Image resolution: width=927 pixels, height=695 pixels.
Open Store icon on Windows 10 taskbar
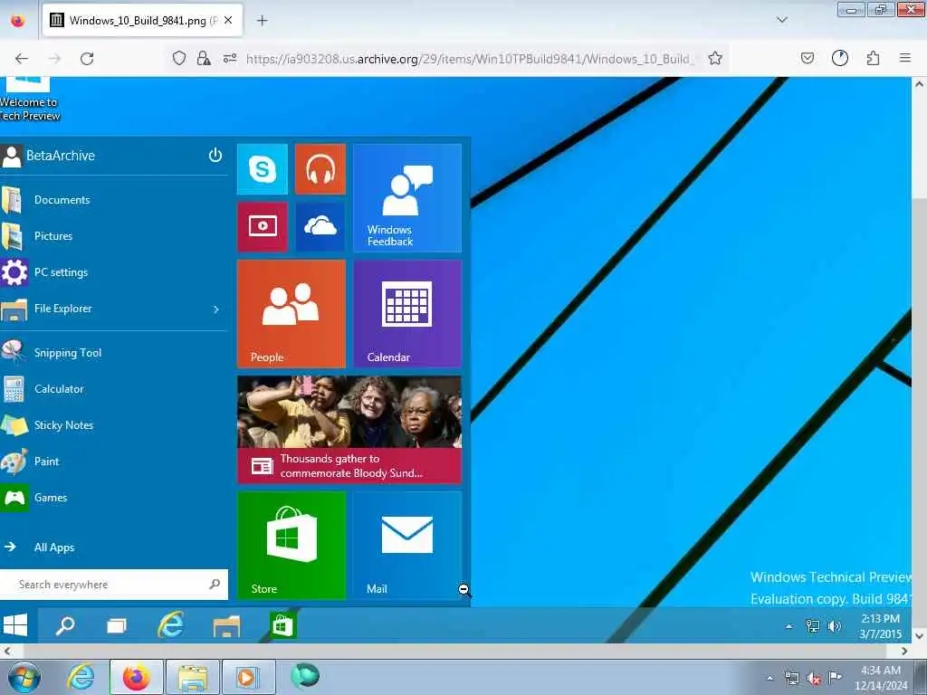tap(282, 625)
